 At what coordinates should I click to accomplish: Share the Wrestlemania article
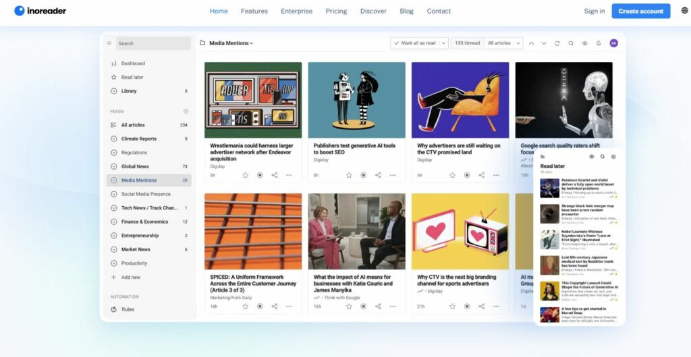click(275, 175)
